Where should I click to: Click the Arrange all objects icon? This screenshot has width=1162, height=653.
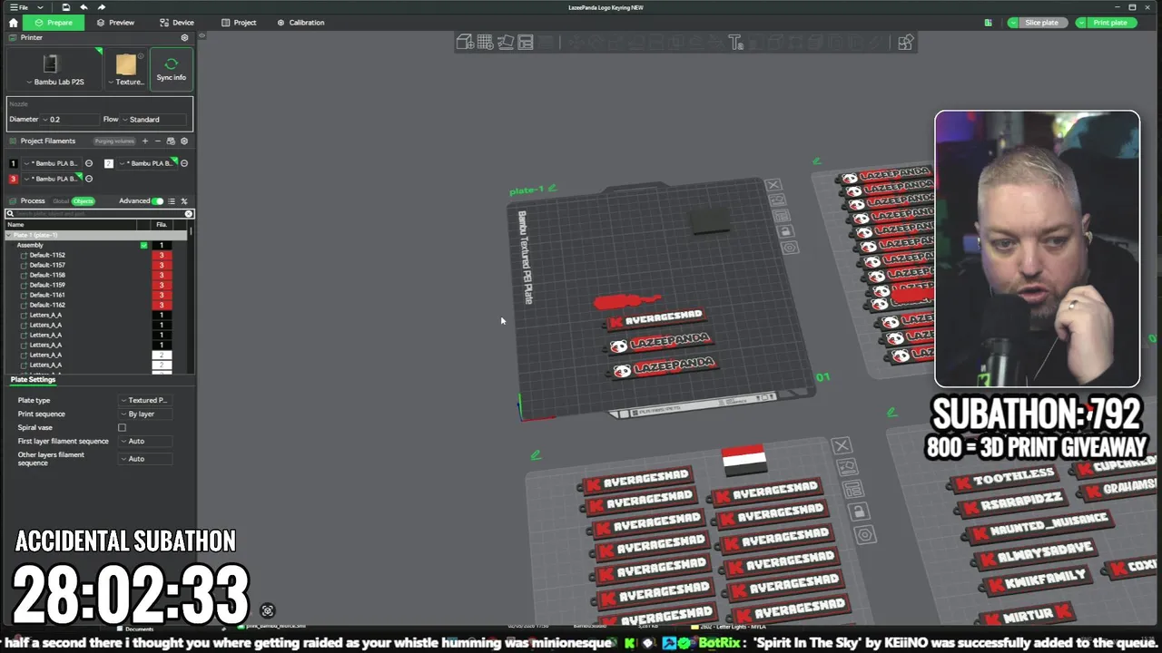click(526, 42)
